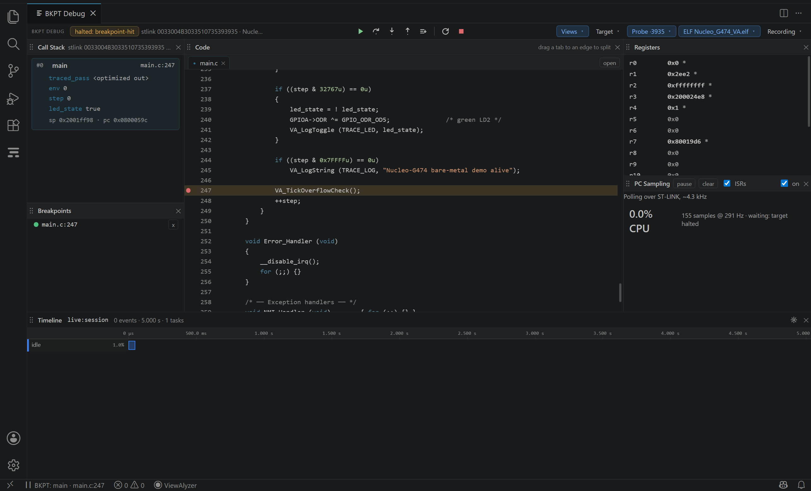Click the Registers panel scrollbar

pyautogui.click(x=809, y=92)
